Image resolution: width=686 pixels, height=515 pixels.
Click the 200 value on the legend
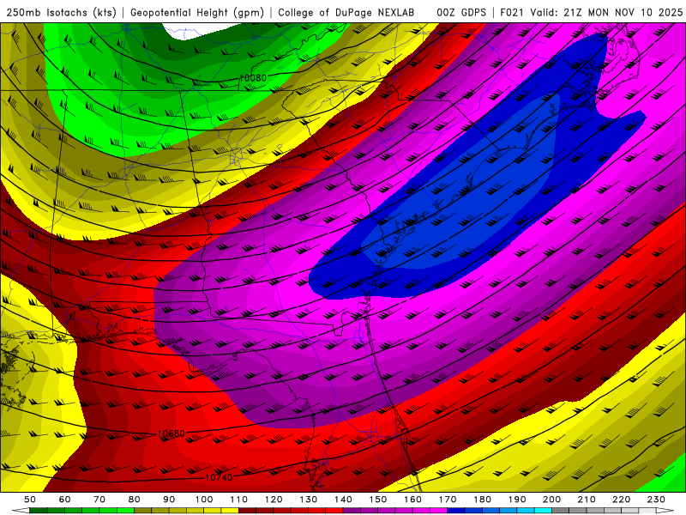coord(551,500)
